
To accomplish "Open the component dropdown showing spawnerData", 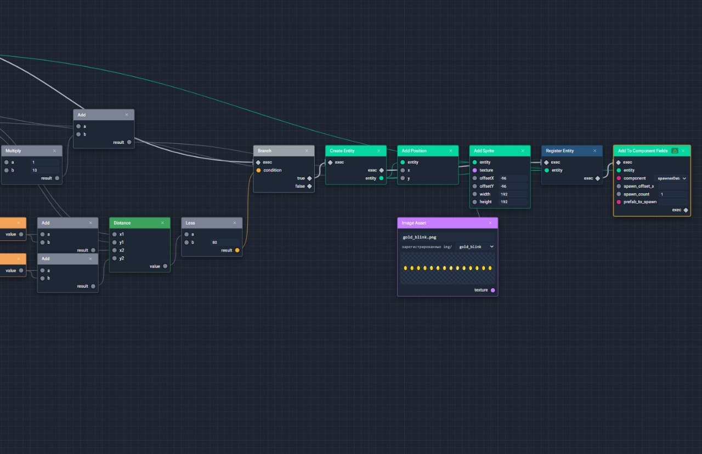I will click(x=672, y=178).
